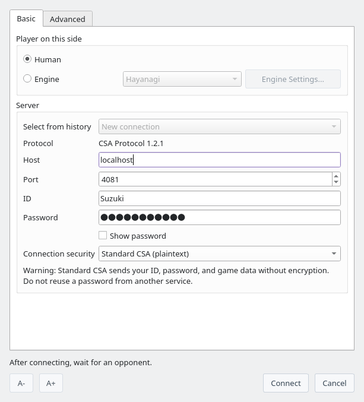The height and width of the screenshot is (402, 364).
Task: Click into the Host input field
Action: [220, 160]
